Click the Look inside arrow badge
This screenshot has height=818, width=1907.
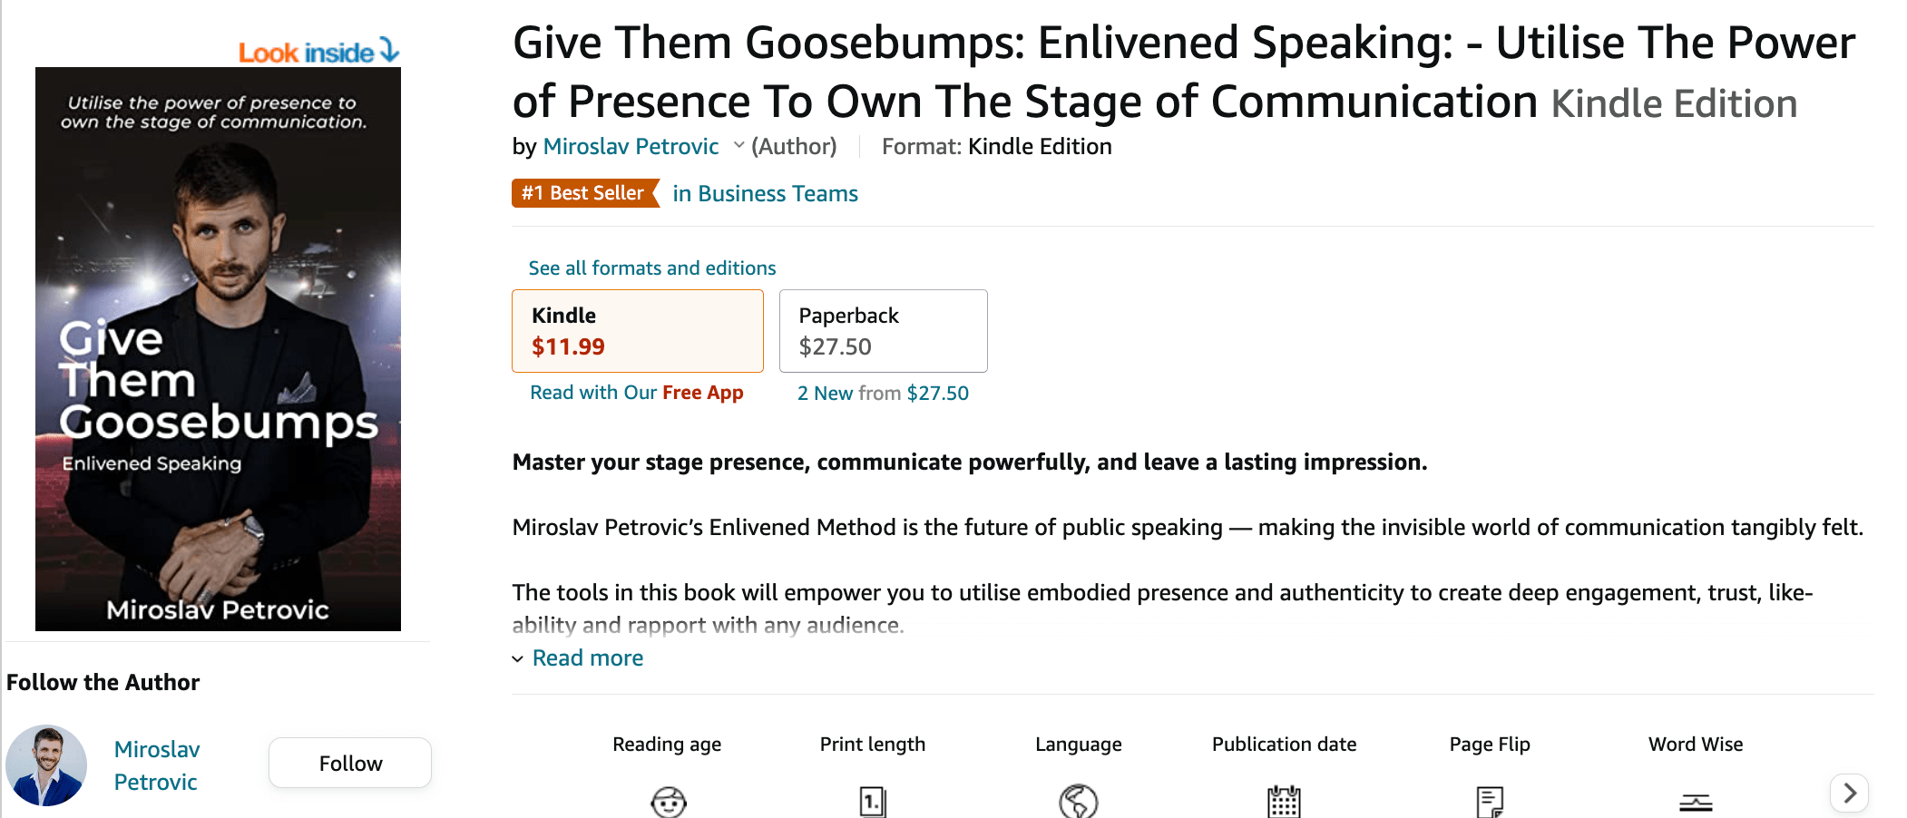tap(318, 52)
